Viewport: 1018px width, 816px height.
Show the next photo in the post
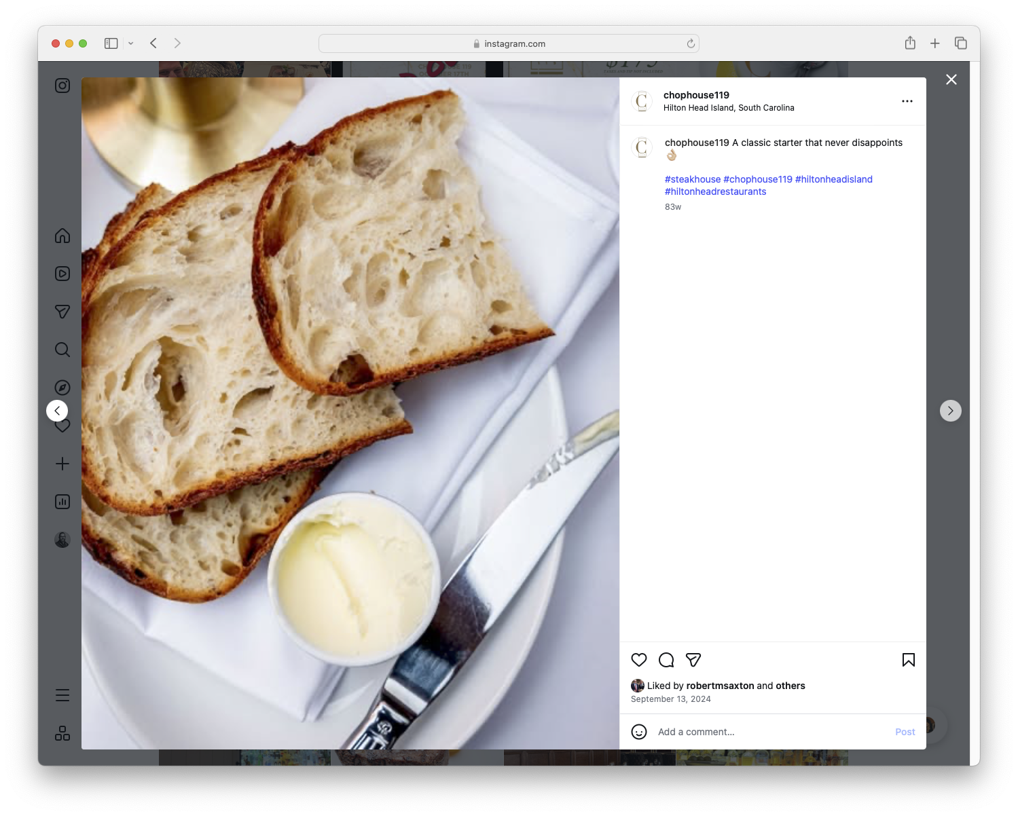coord(950,411)
